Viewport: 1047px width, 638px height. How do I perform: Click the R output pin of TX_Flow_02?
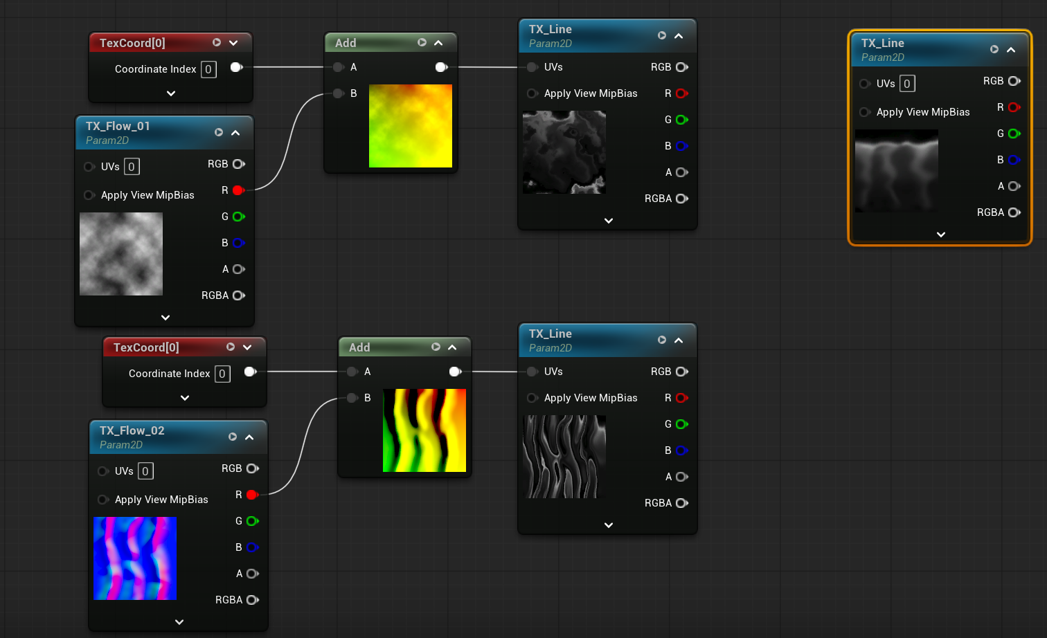click(x=253, y=495)
